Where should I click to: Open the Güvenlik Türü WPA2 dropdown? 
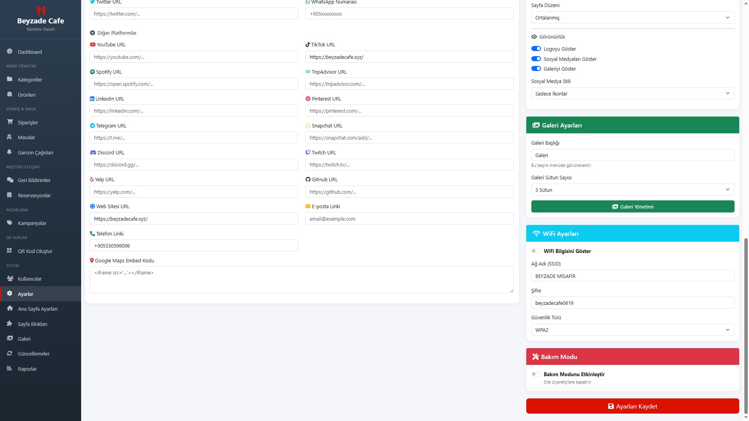632,330
